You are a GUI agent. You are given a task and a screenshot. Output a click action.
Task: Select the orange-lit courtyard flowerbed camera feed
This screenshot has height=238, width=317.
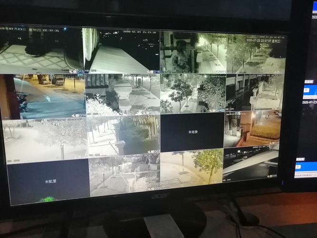pos(252,129)
